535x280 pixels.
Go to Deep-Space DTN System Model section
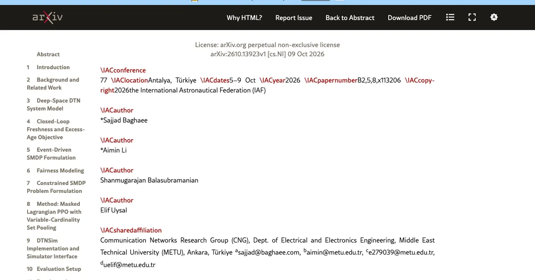53,104
